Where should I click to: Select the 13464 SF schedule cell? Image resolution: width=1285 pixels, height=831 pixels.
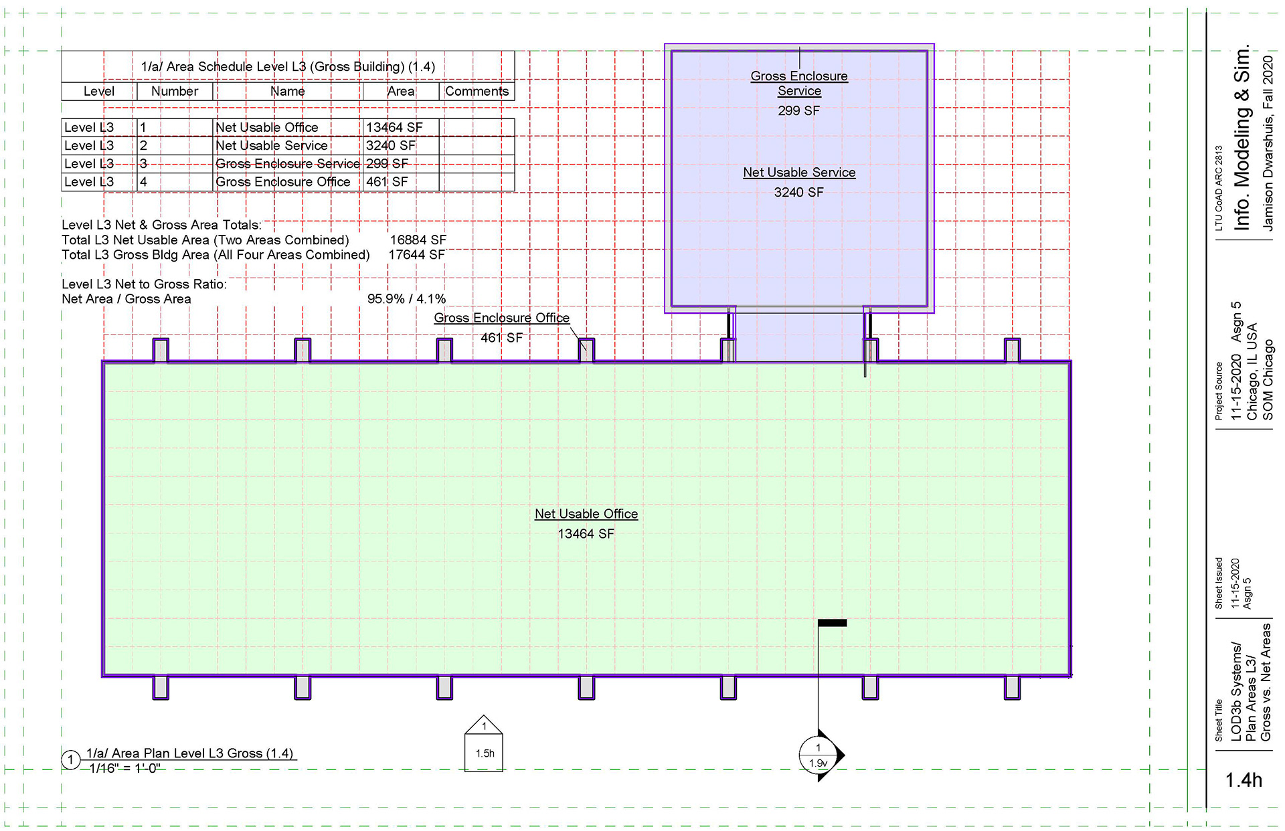(394, 127)
